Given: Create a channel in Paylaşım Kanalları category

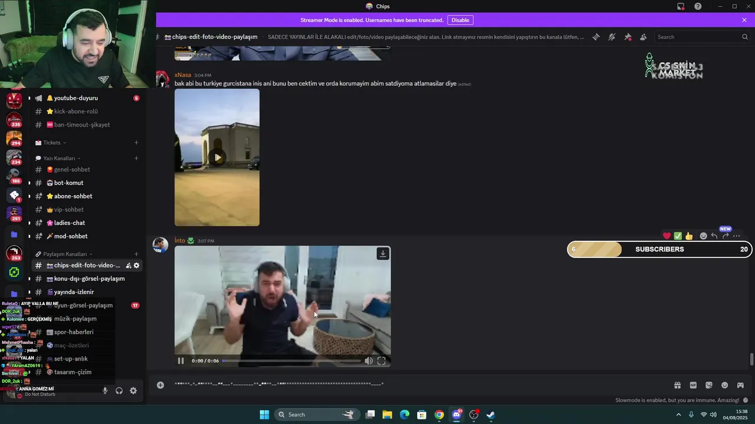Looking at the screenshot, I should (136, 254).
